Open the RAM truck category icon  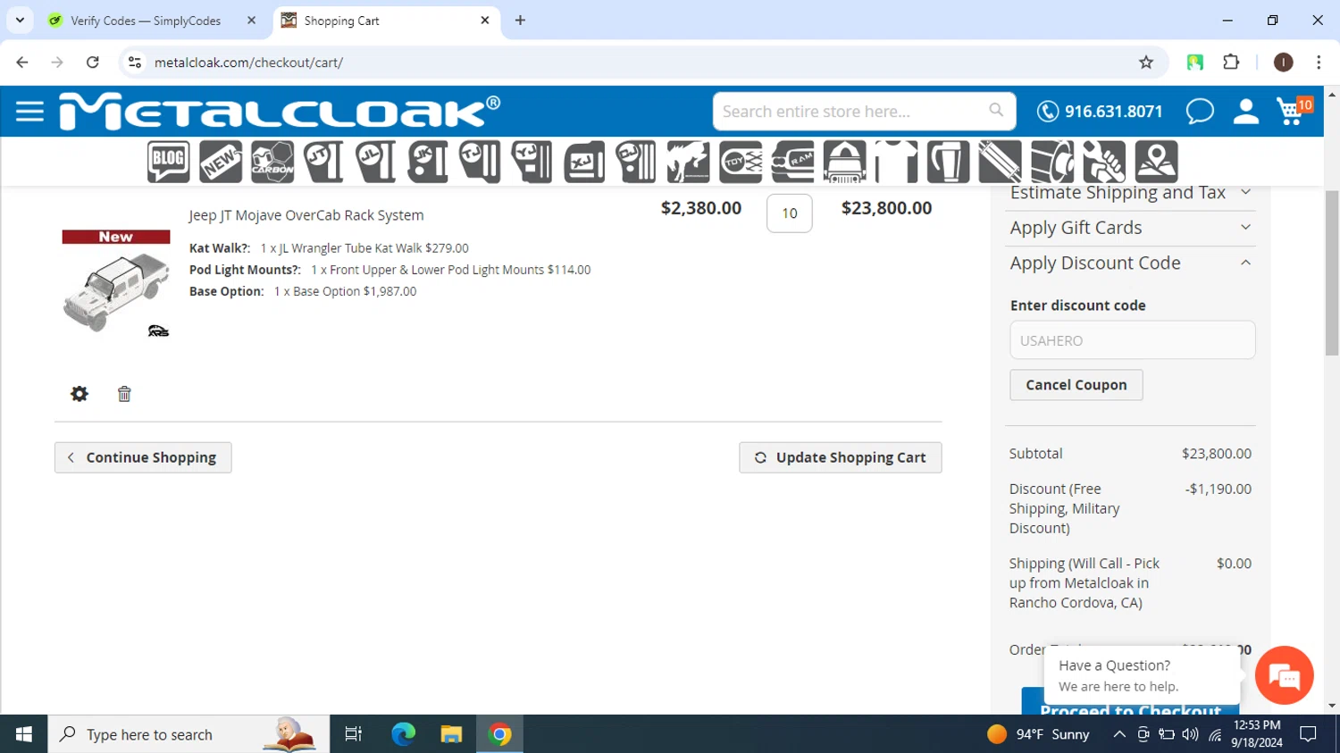click(x=792, y=162)
